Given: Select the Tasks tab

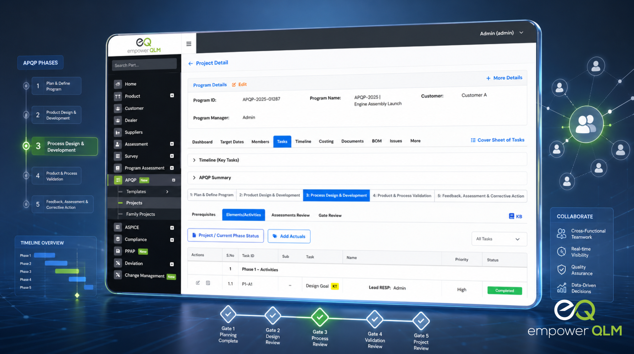Looking at the screenshot, I should [x=282, y=141].
